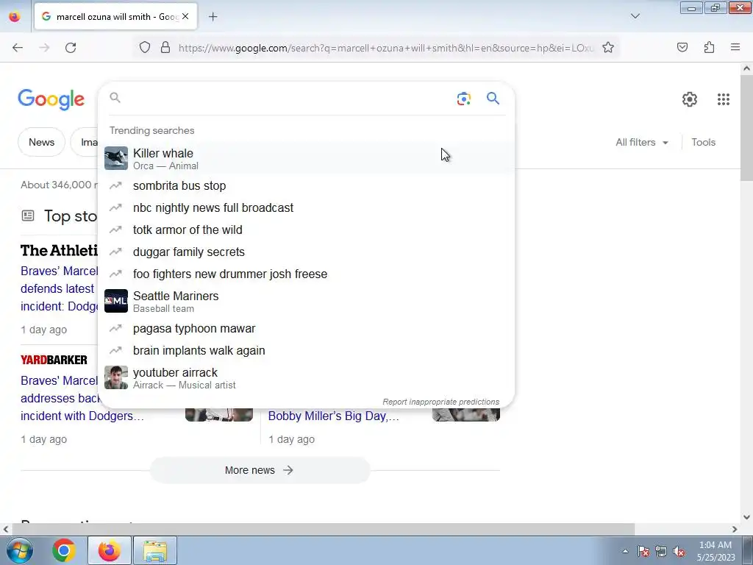Go back to previous page
This screenshot has height=565, width=753.
coord(18,48)
